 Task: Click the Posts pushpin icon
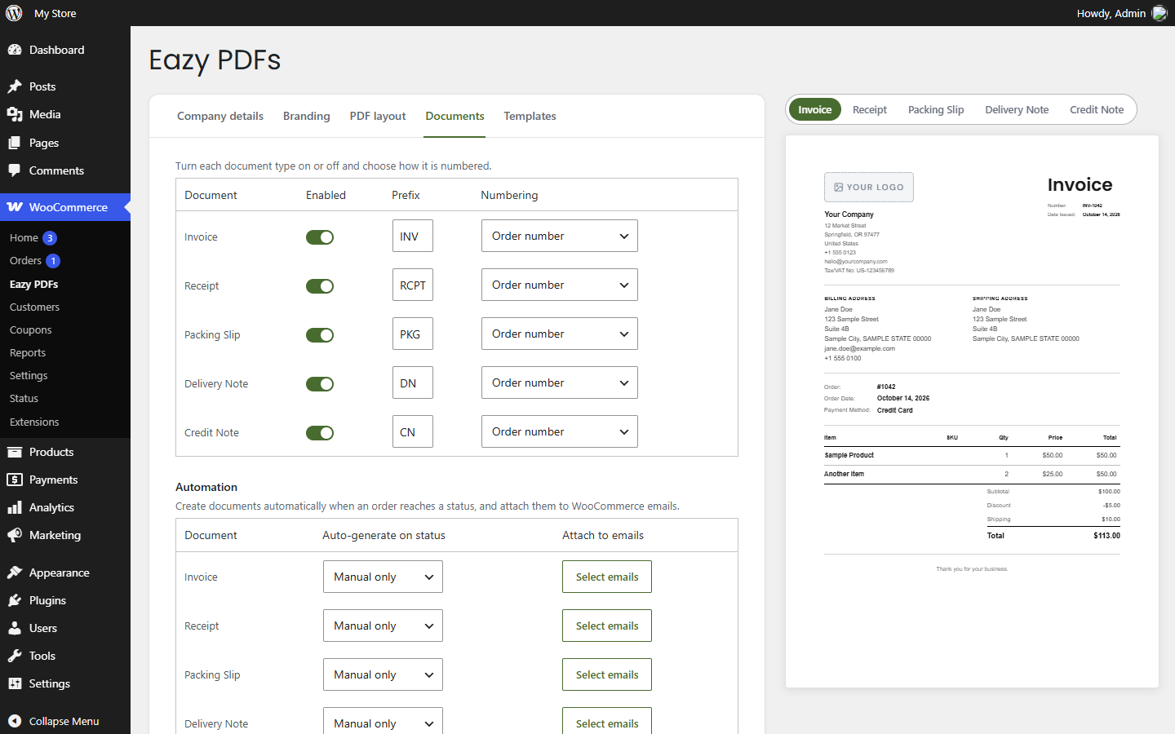coord(15,86)
